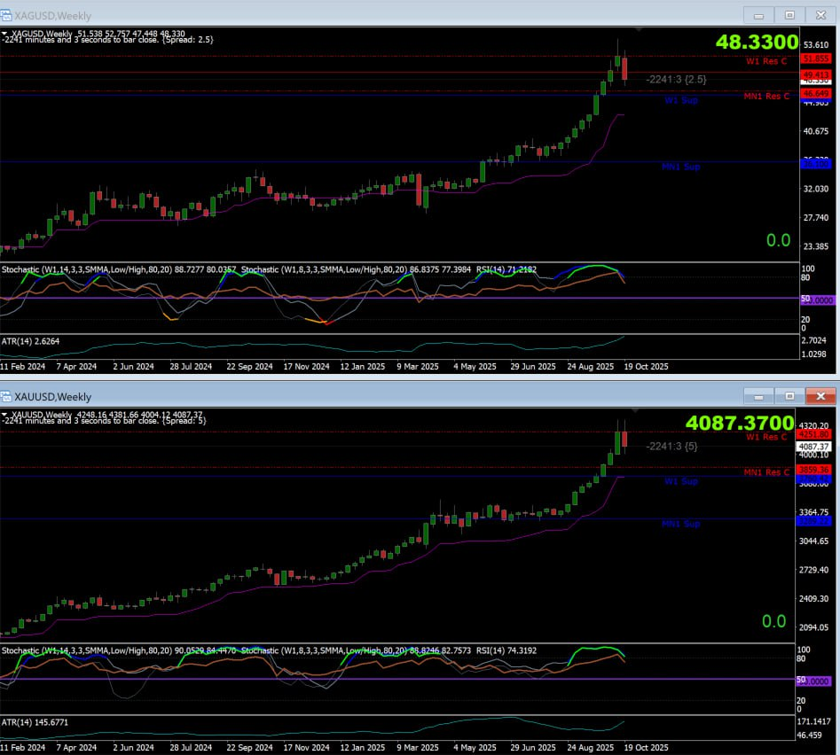The height and width of the screenshot is (755, 840).
Task: Click the chart icon in the XAUUSD title bar
Action: click(x=6, y=396)
